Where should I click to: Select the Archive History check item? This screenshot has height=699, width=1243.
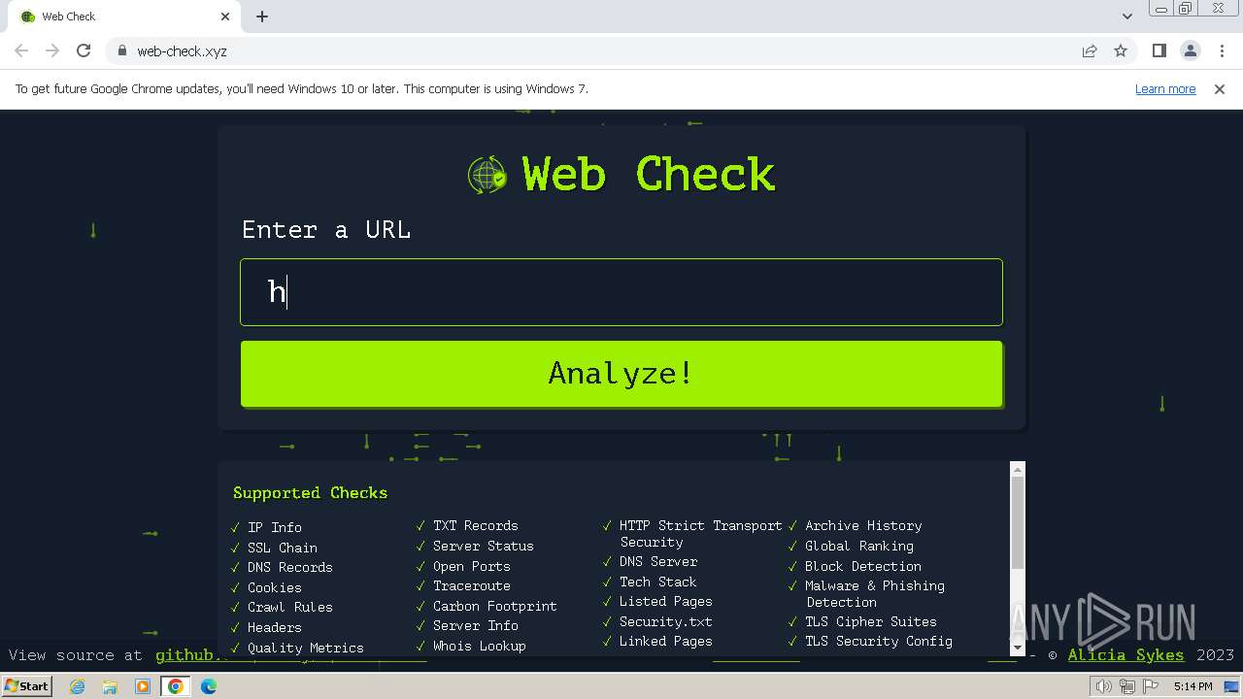coord(863,525)
